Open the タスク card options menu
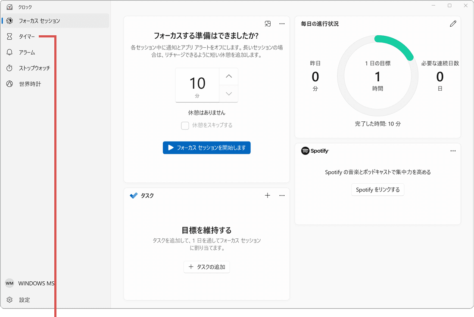The height and width of the screenshot is (317, 474). click(282, 195)
